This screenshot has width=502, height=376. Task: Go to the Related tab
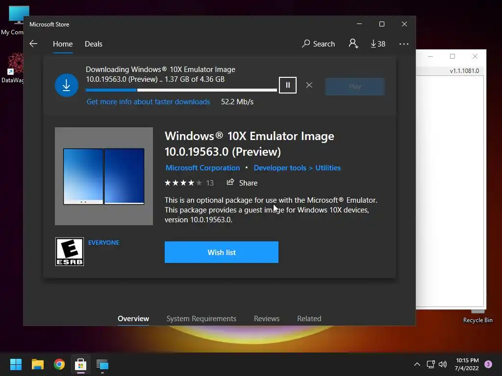pos(309,318)
